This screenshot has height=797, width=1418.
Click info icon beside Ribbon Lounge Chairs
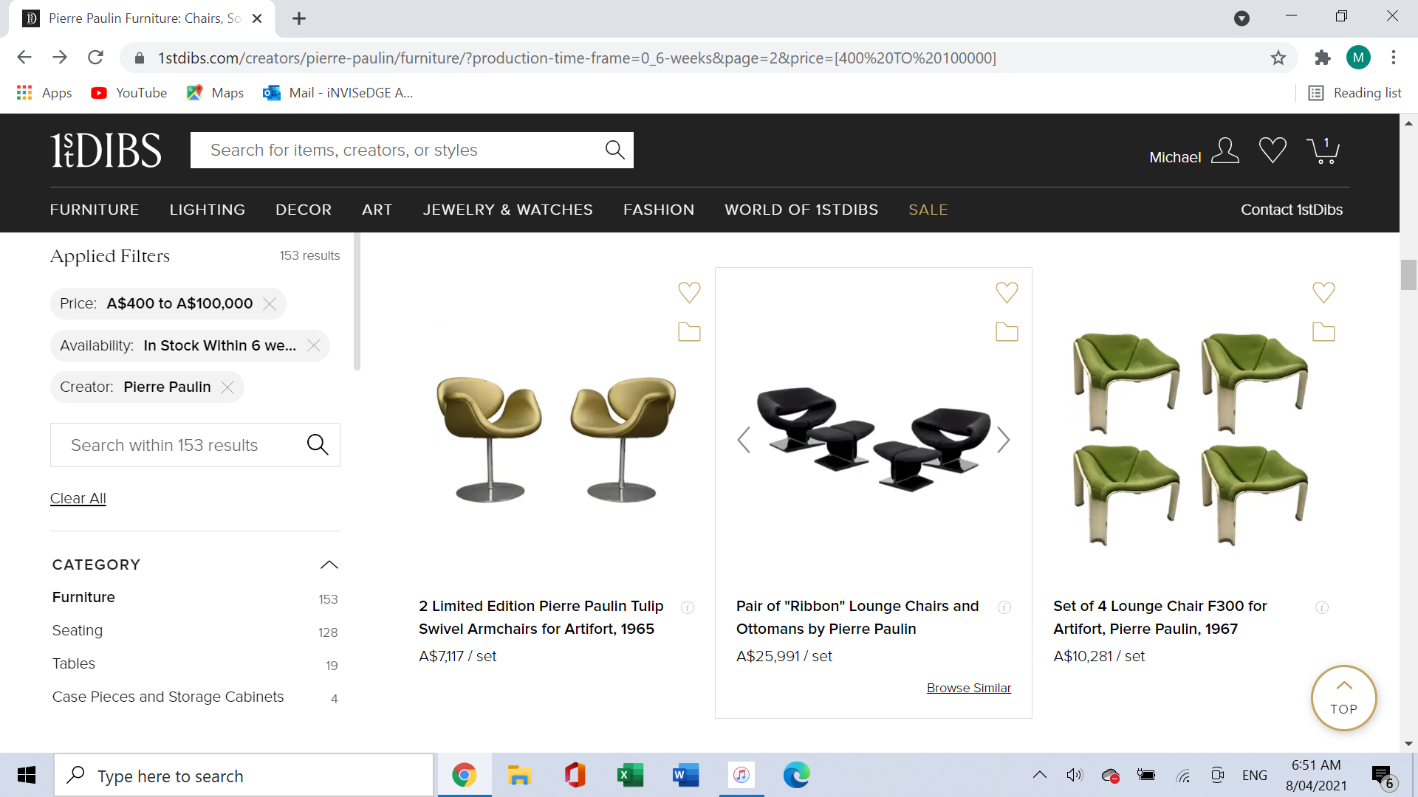tap(1004, 607)
